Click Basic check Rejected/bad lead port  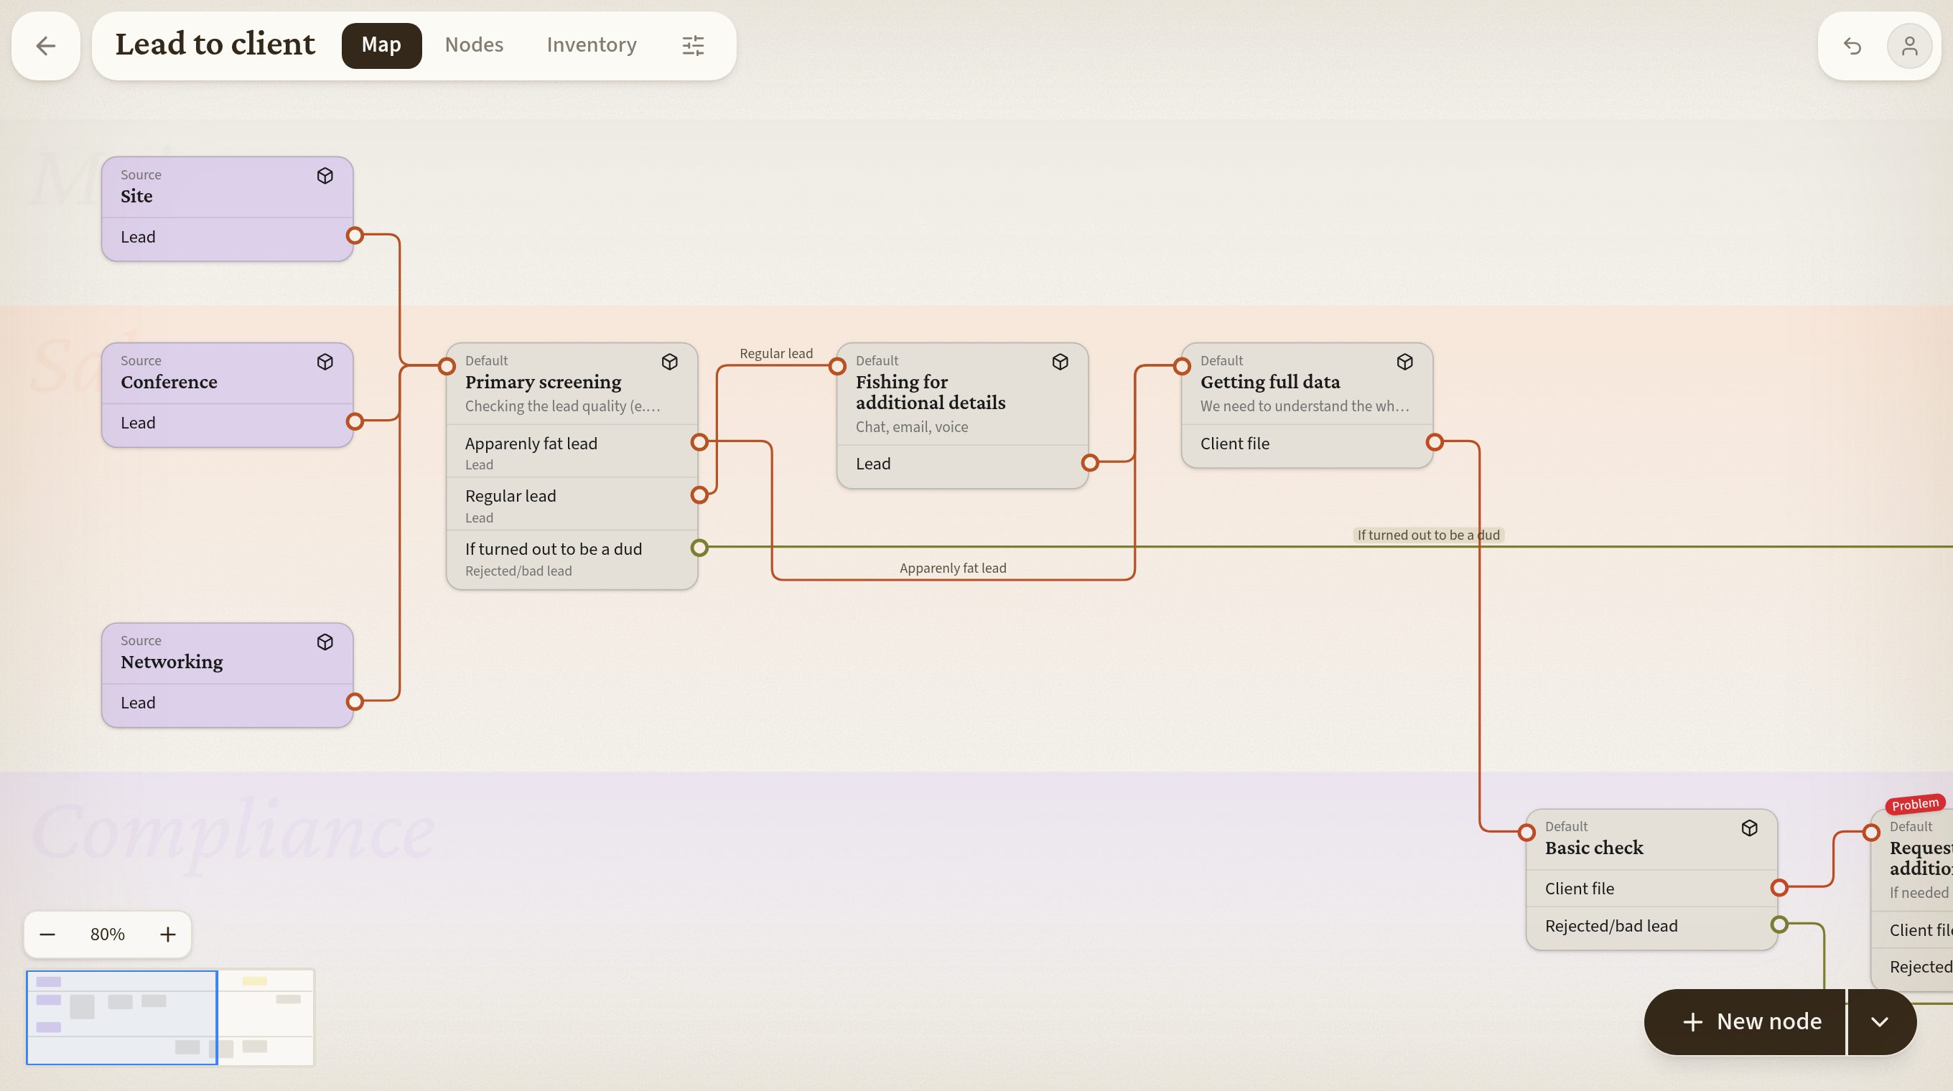[1779, 924]
